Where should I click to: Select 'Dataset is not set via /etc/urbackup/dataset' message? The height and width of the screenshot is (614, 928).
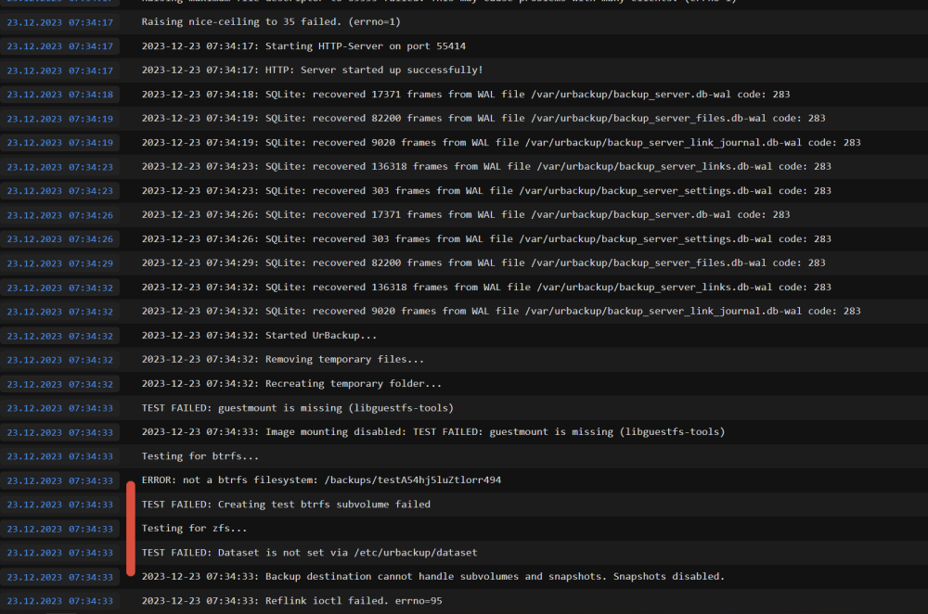[310, 553]
